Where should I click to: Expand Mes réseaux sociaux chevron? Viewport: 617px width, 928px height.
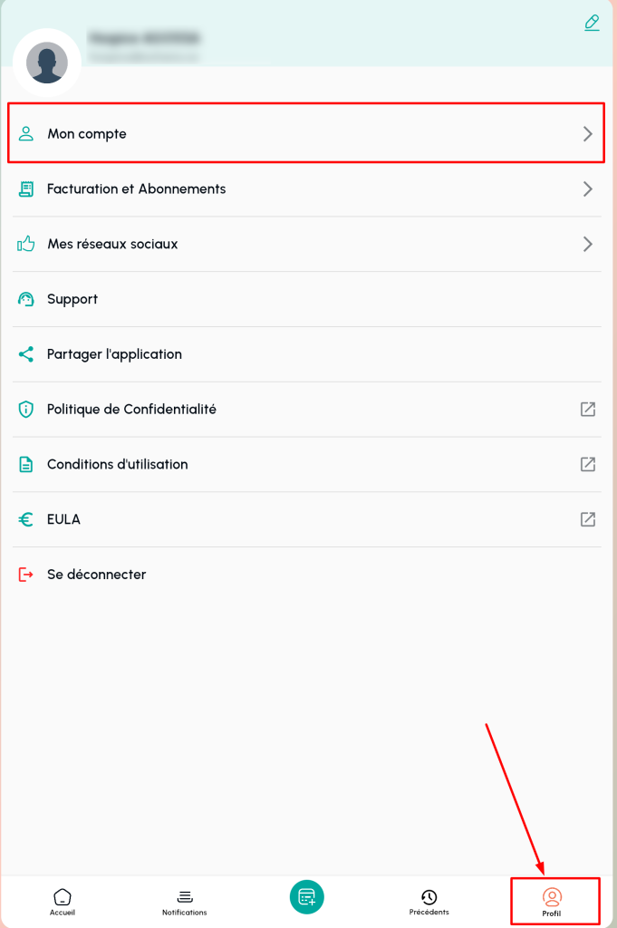coord(587,245)
